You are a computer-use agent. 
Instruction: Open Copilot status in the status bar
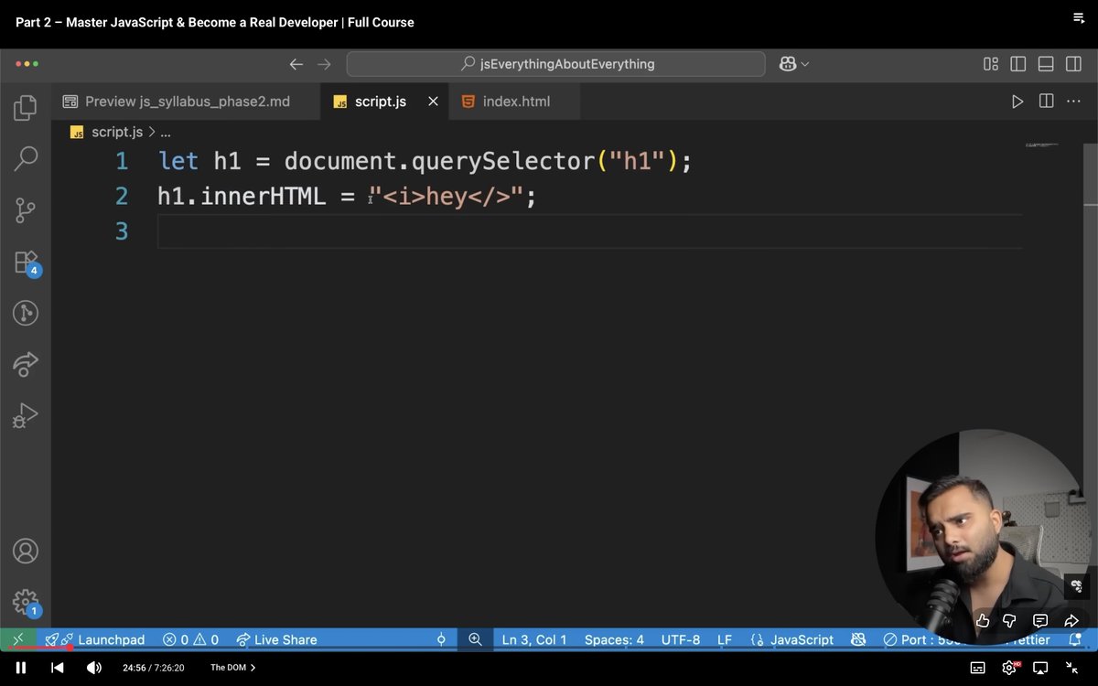click(x=858, y=639)
